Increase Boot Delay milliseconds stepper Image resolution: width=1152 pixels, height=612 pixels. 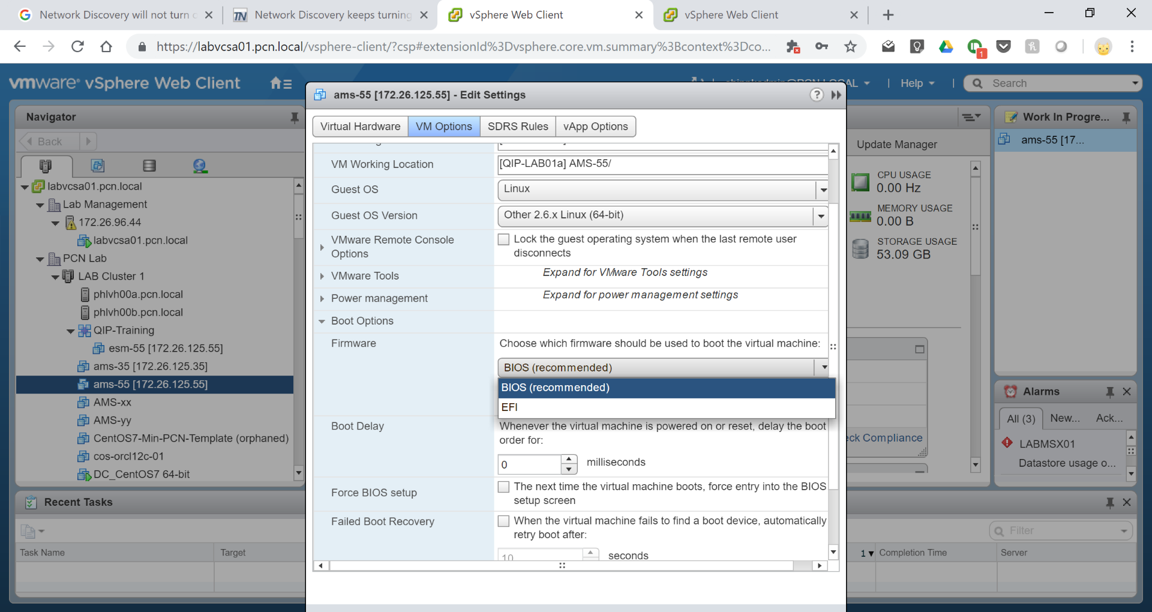point(569,459)
